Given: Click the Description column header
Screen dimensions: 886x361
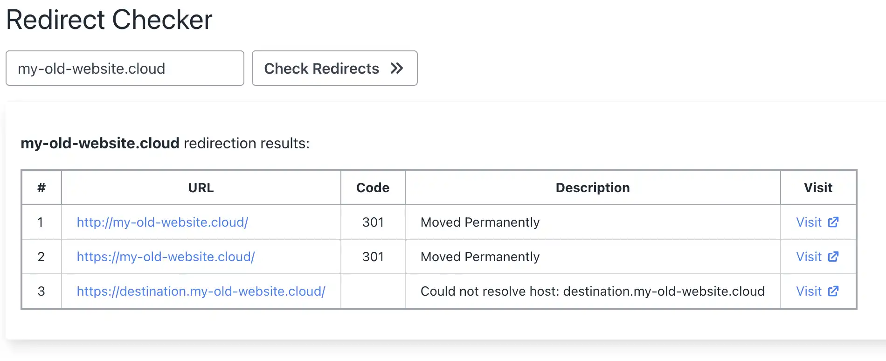Looking at the screenshot, I should [593, 187].
